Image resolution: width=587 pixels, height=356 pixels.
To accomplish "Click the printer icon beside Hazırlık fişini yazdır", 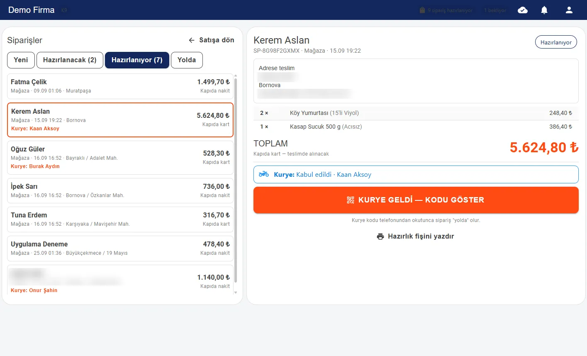I will pos(380,237).
